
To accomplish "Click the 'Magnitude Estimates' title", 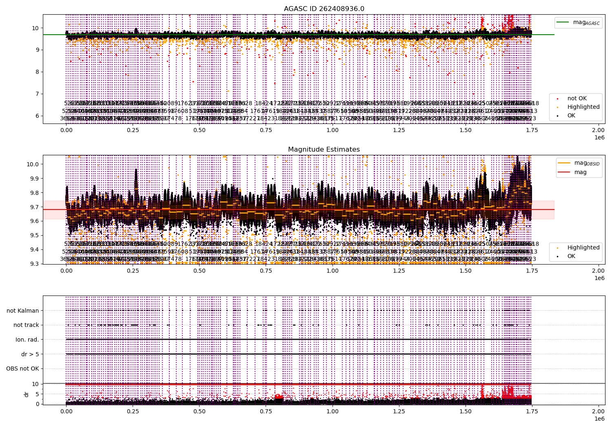I will (324, 150).
